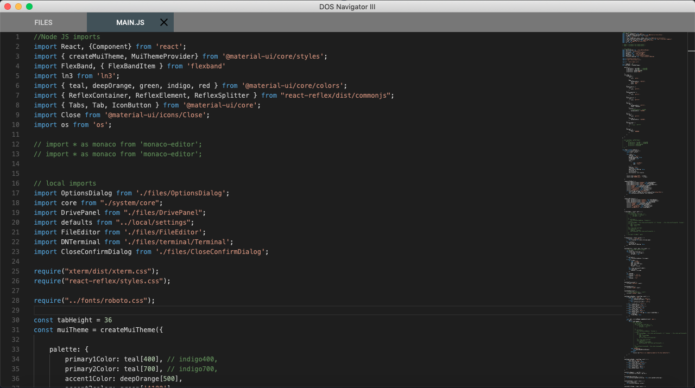Image resolution: width=695 pixels, height=388 pixels.
Task: Click the monaco-editor comment on line 13
Action: 118,154
